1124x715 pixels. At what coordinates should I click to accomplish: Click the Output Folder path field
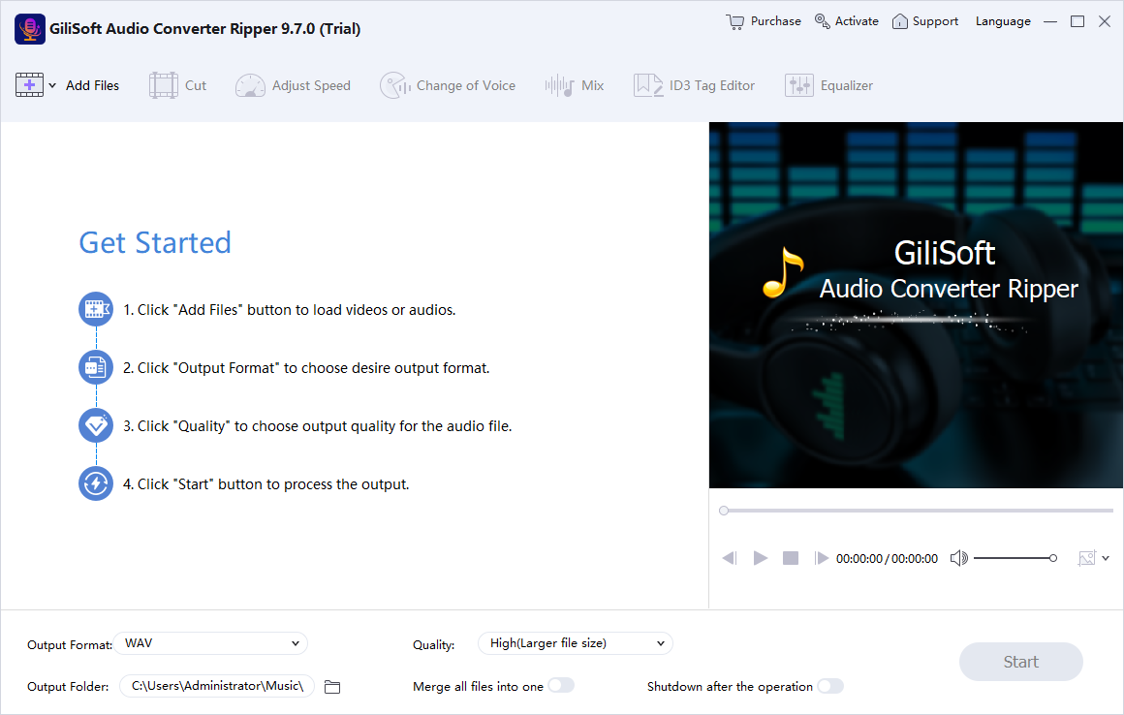click(216, 686)
